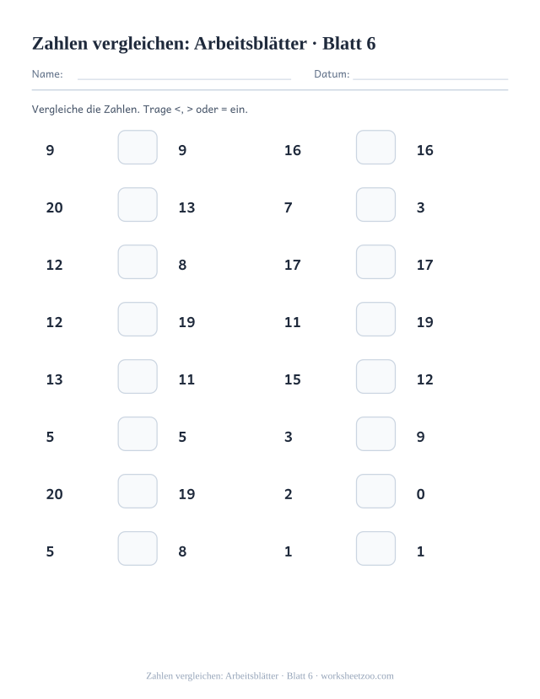Click answer box between 5 and 8
Viewport: 540px width, 699px height.
[x=138, y=548]
